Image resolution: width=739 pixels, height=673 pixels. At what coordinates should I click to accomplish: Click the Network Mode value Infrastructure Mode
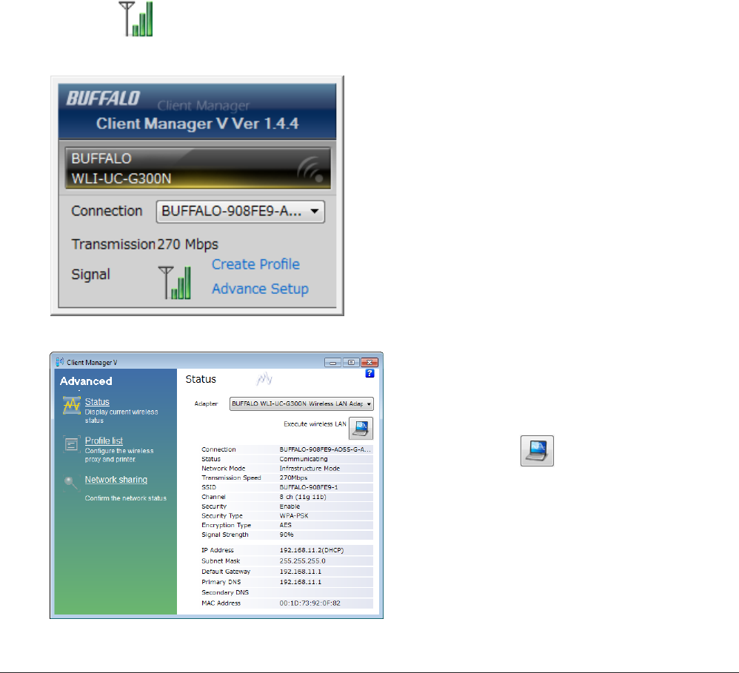310,469
